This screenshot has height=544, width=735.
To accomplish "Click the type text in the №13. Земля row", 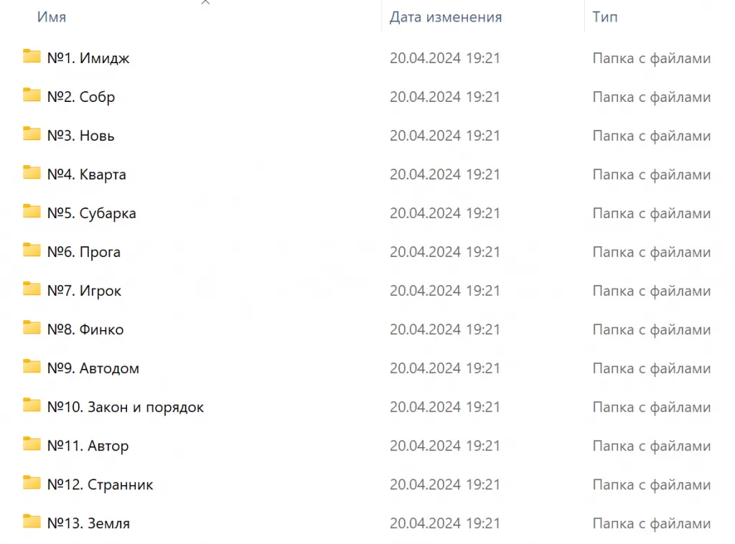I will (x=651, y=523).
